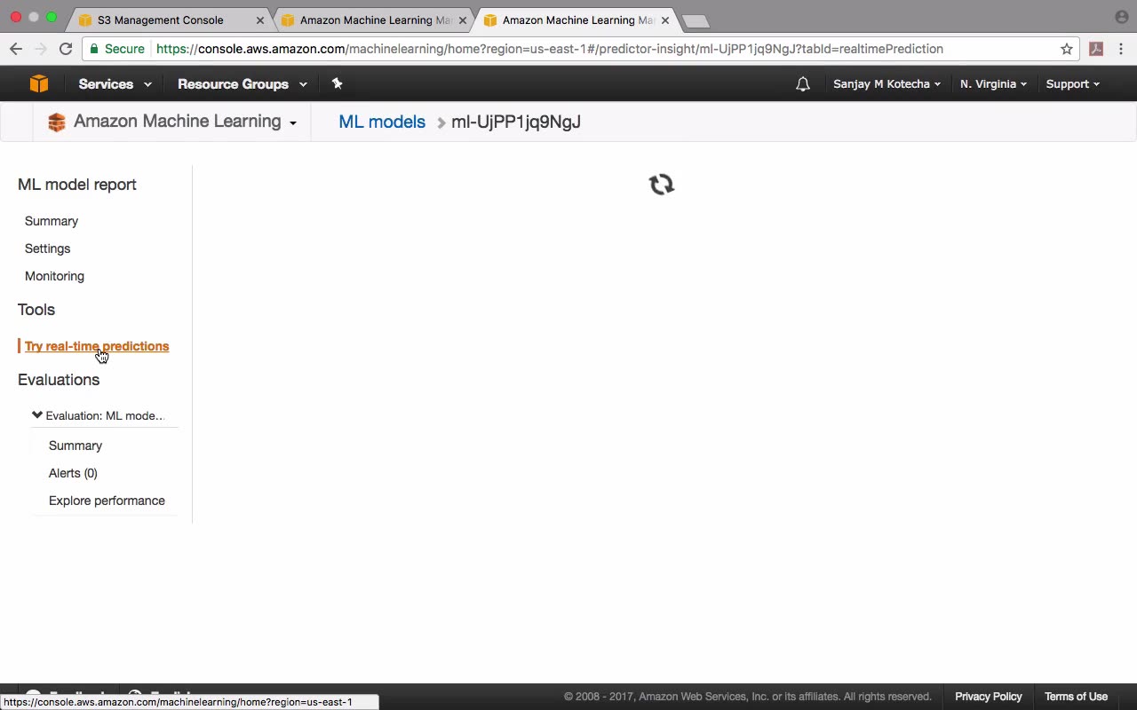Viewport: 1137px width, 710px height.
Task: Click the AWS cube logo icon
Action: pyautogui.click(x=38, y=83)
